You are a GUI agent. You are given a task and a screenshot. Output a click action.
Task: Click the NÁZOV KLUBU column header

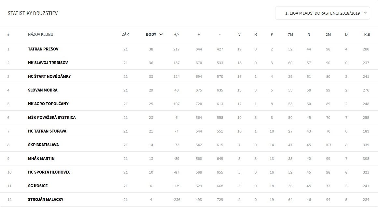(40, 35)
